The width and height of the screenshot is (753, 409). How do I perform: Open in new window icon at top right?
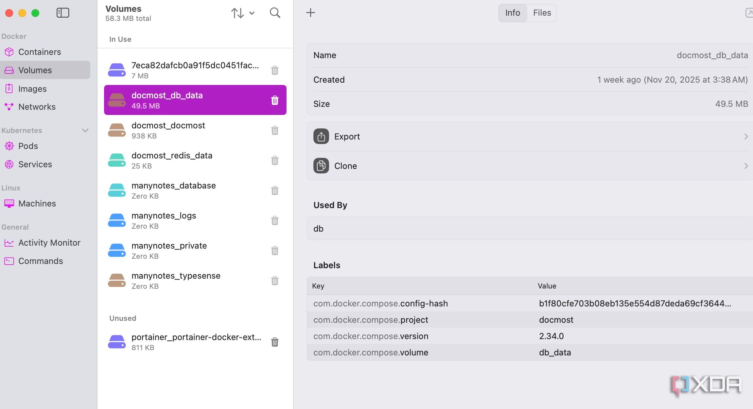(749, 13)
